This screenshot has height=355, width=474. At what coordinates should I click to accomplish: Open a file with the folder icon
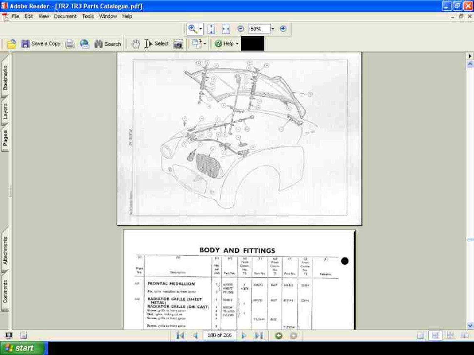click(x=12, y=44)
